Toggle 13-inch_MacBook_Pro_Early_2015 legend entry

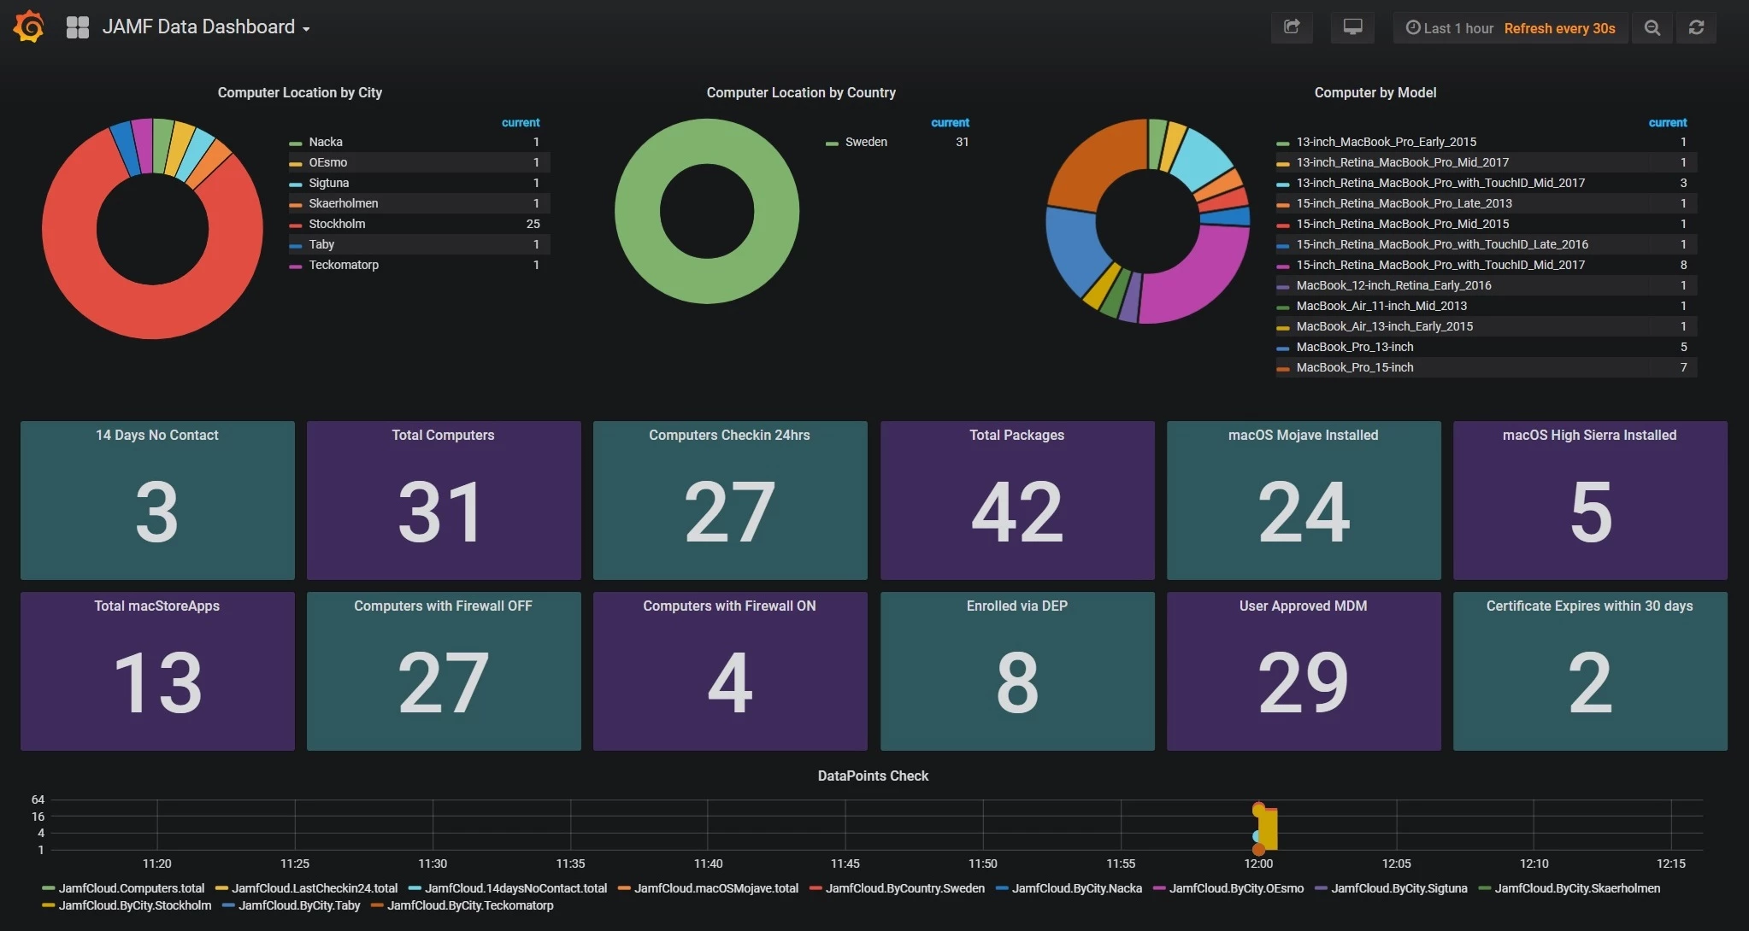click(x=1387, y=142)
